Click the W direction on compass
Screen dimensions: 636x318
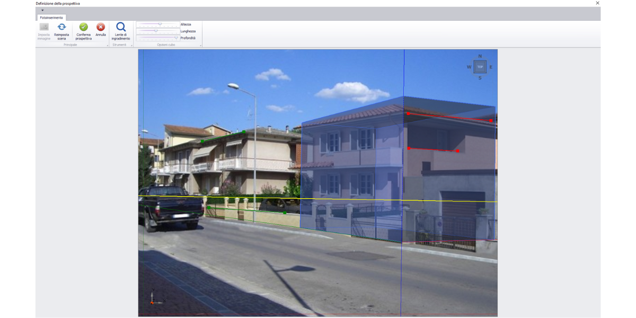(469, 67)
